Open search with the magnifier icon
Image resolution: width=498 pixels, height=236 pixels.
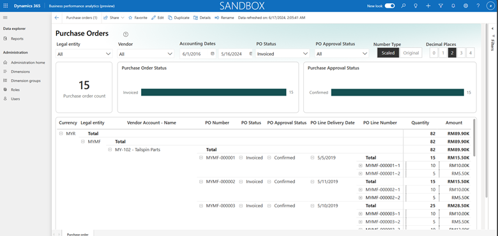click(x=404, y=6)
